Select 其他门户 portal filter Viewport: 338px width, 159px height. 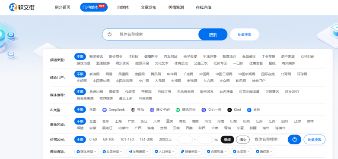[258, 81]
